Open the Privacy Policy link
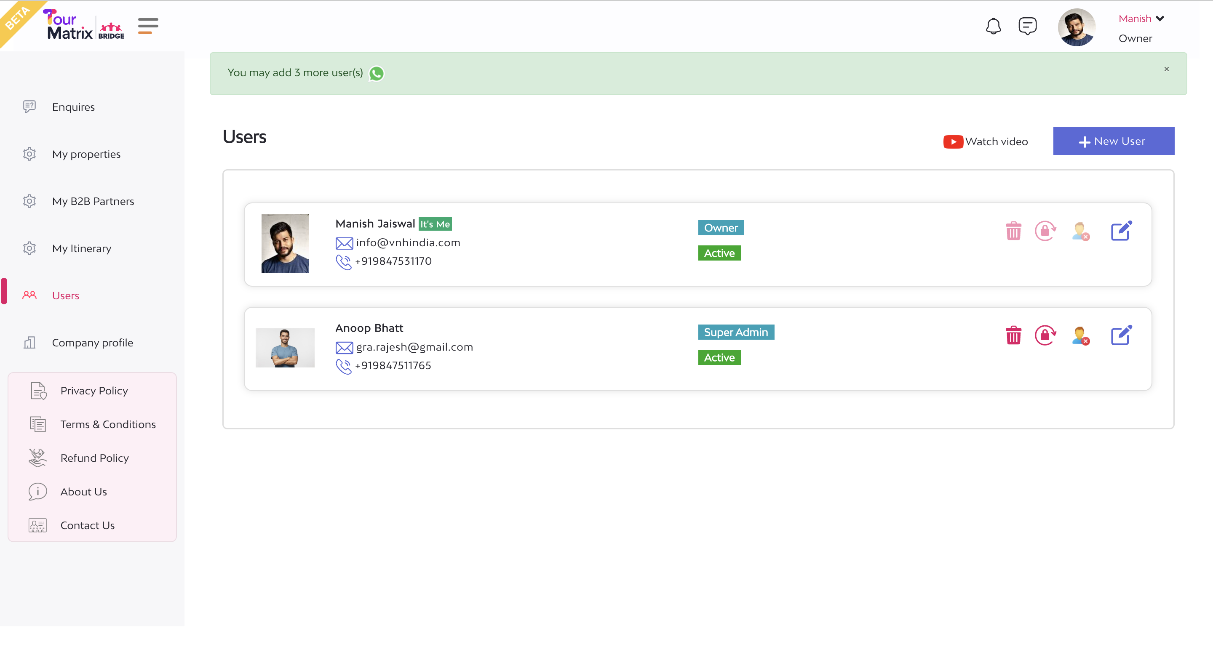1213x660 pixels. click(x=94, y=391)
